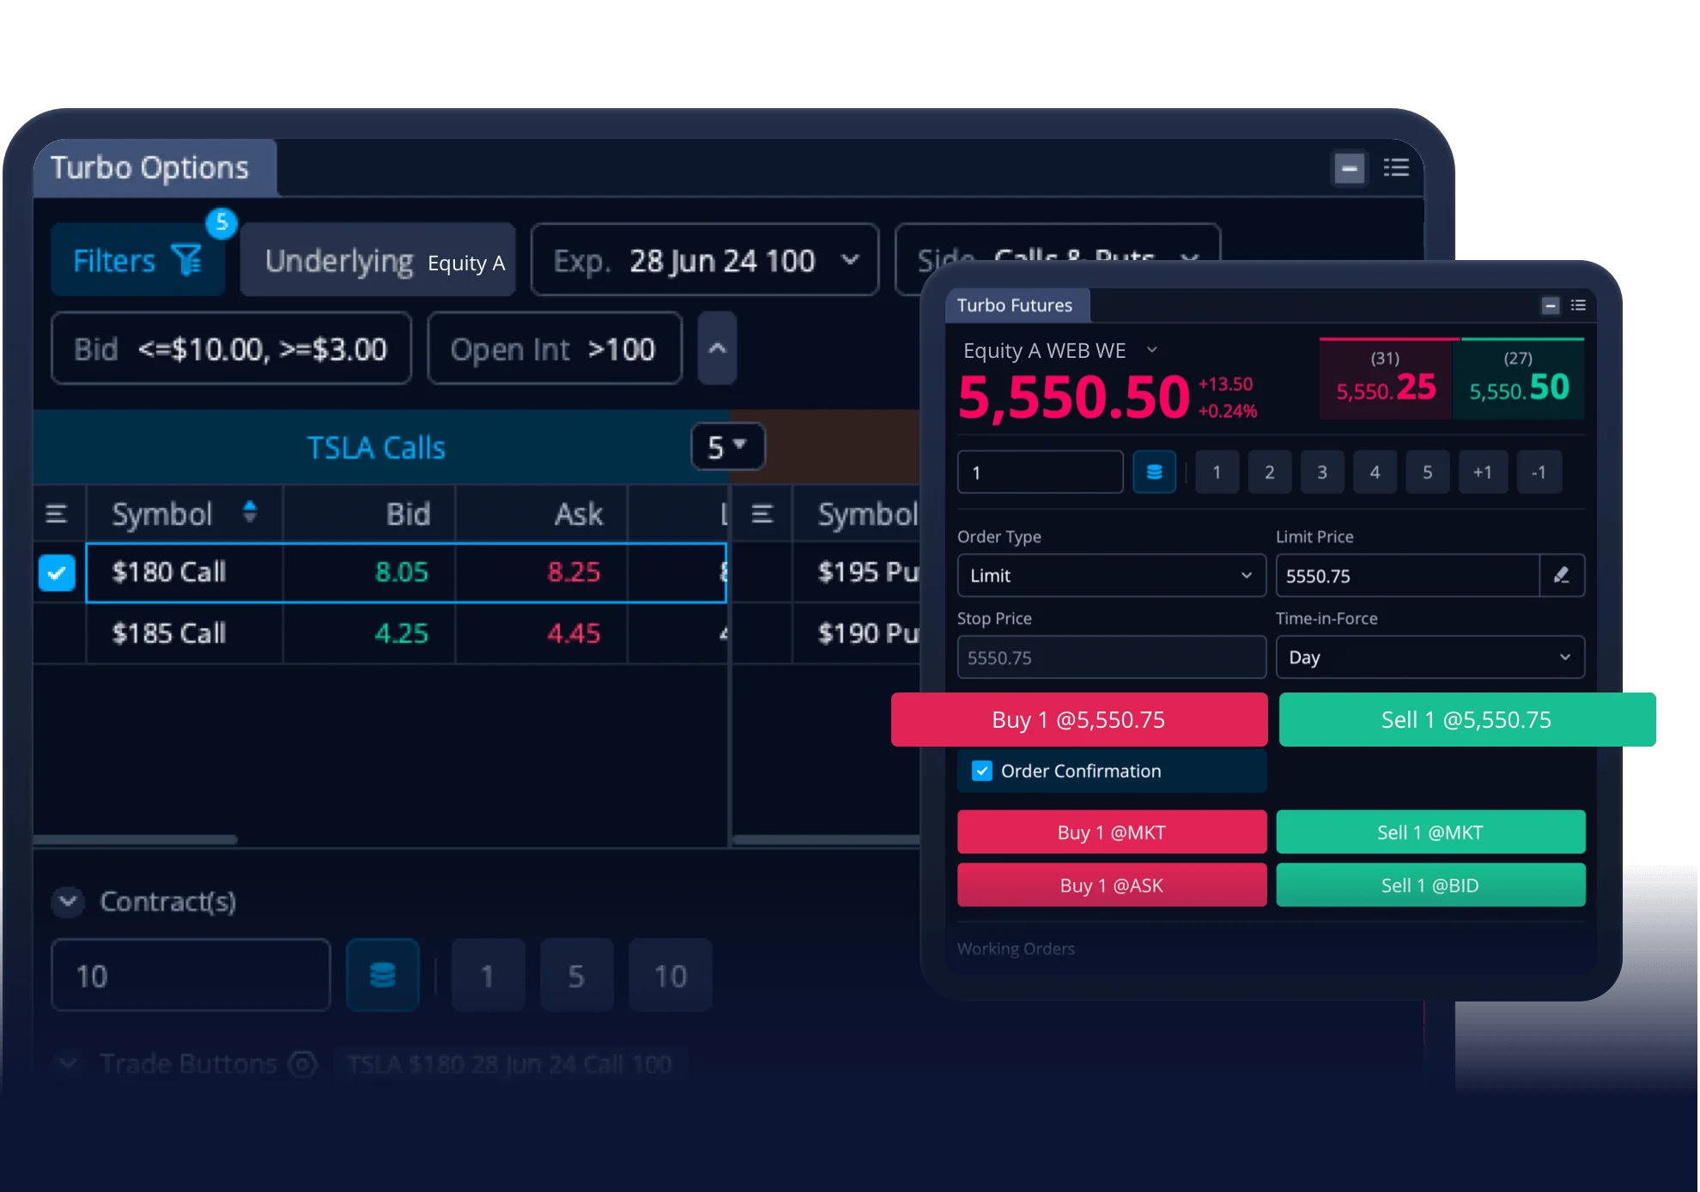
Task: Open the puts table column menu icon
Action: pos(762,514)
